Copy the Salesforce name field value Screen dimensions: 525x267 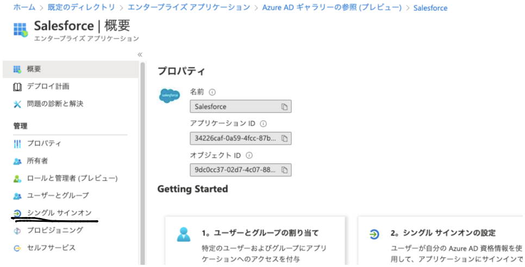284,107
